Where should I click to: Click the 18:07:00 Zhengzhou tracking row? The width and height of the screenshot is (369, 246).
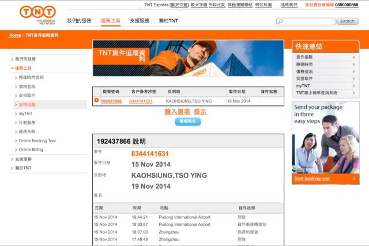point(189,232)
